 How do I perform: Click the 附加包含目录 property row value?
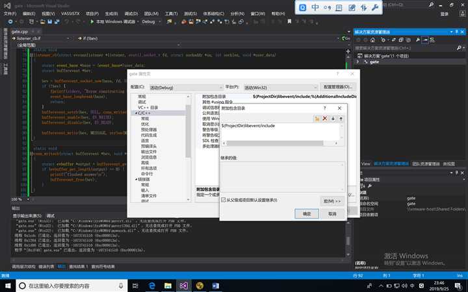click(x=304, y=97)
